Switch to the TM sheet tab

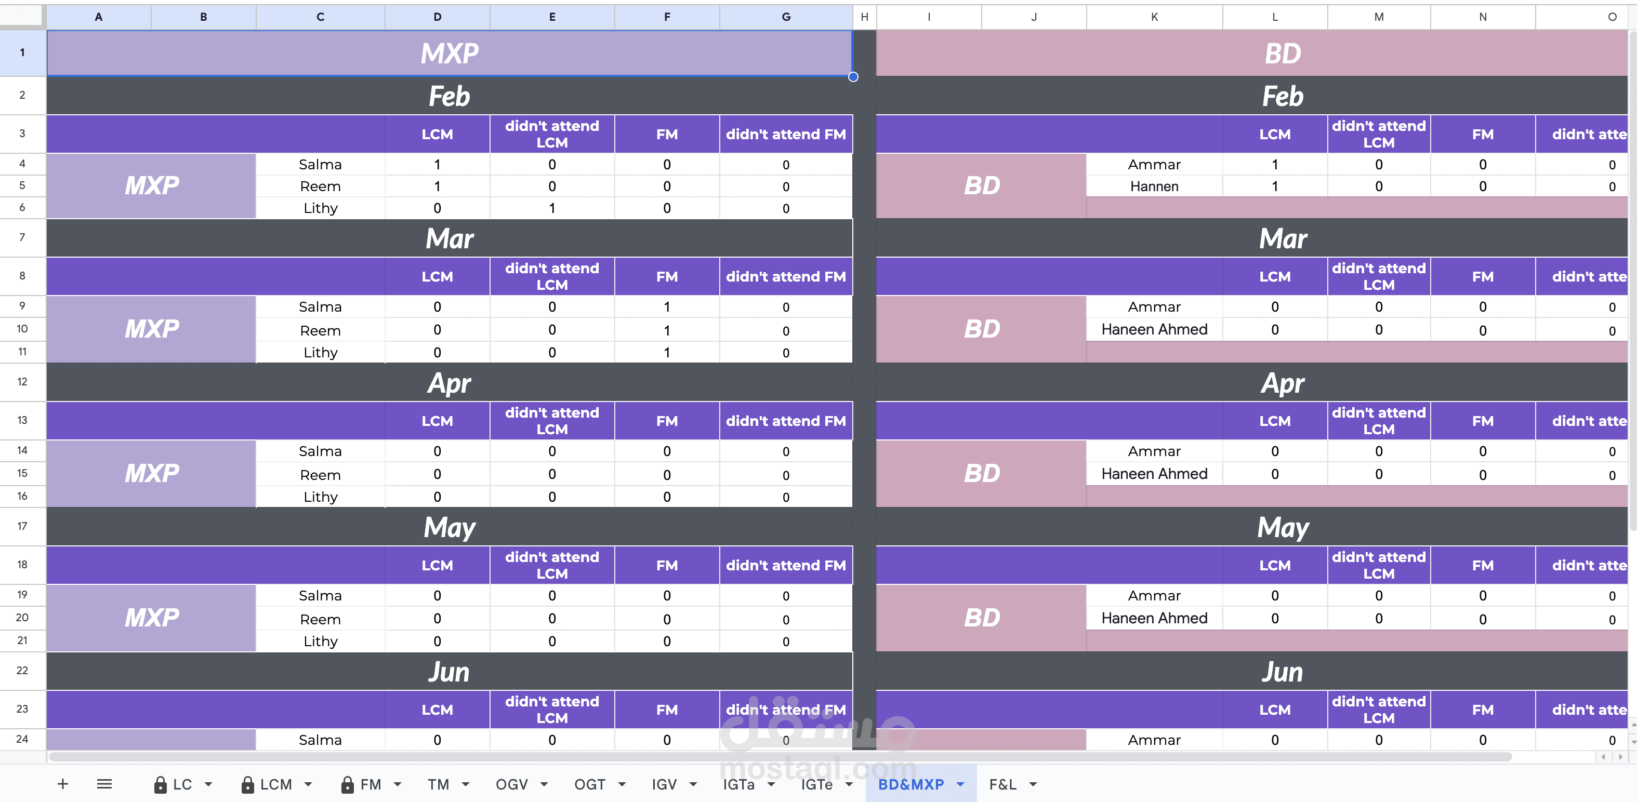pos(439,785)
